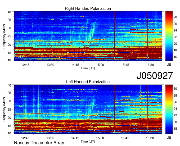
Task: Click the 20 MHz tick on top plot
Action: point(9,45)
